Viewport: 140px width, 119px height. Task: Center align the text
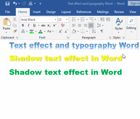pyautogui.click(x=80, y=25)
